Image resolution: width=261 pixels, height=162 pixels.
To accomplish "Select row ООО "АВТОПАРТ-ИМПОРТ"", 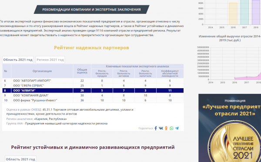I will [93, 81].
